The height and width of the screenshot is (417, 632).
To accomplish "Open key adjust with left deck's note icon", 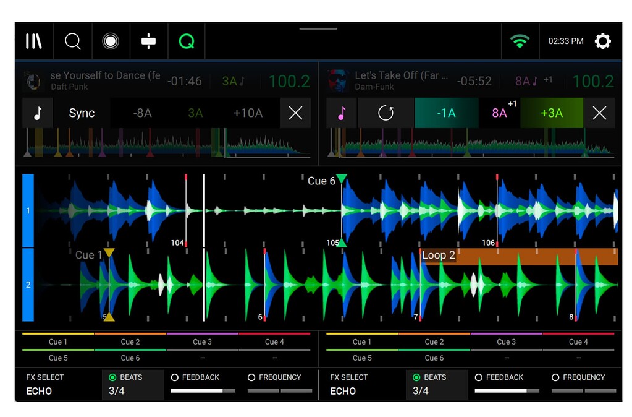I will point(37,113).
